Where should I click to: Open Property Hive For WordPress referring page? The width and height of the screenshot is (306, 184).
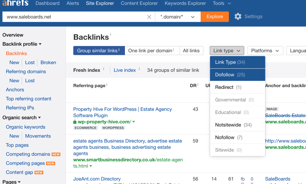coord(122,112)
